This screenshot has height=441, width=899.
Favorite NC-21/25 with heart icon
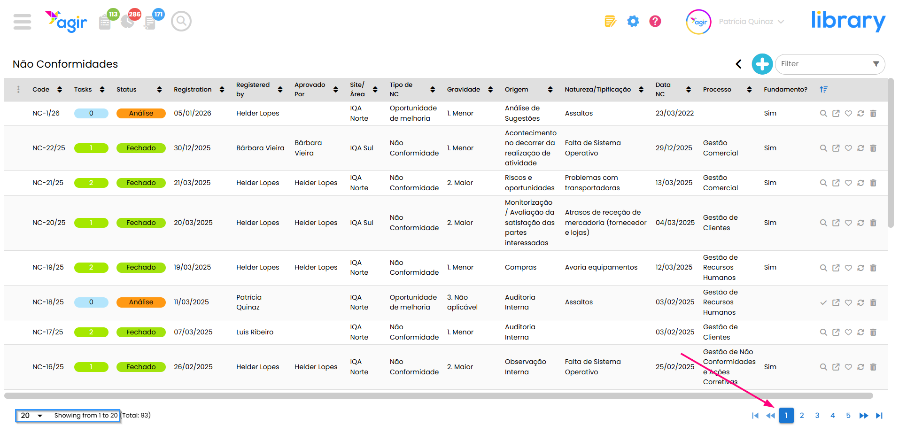coord(848,183)
